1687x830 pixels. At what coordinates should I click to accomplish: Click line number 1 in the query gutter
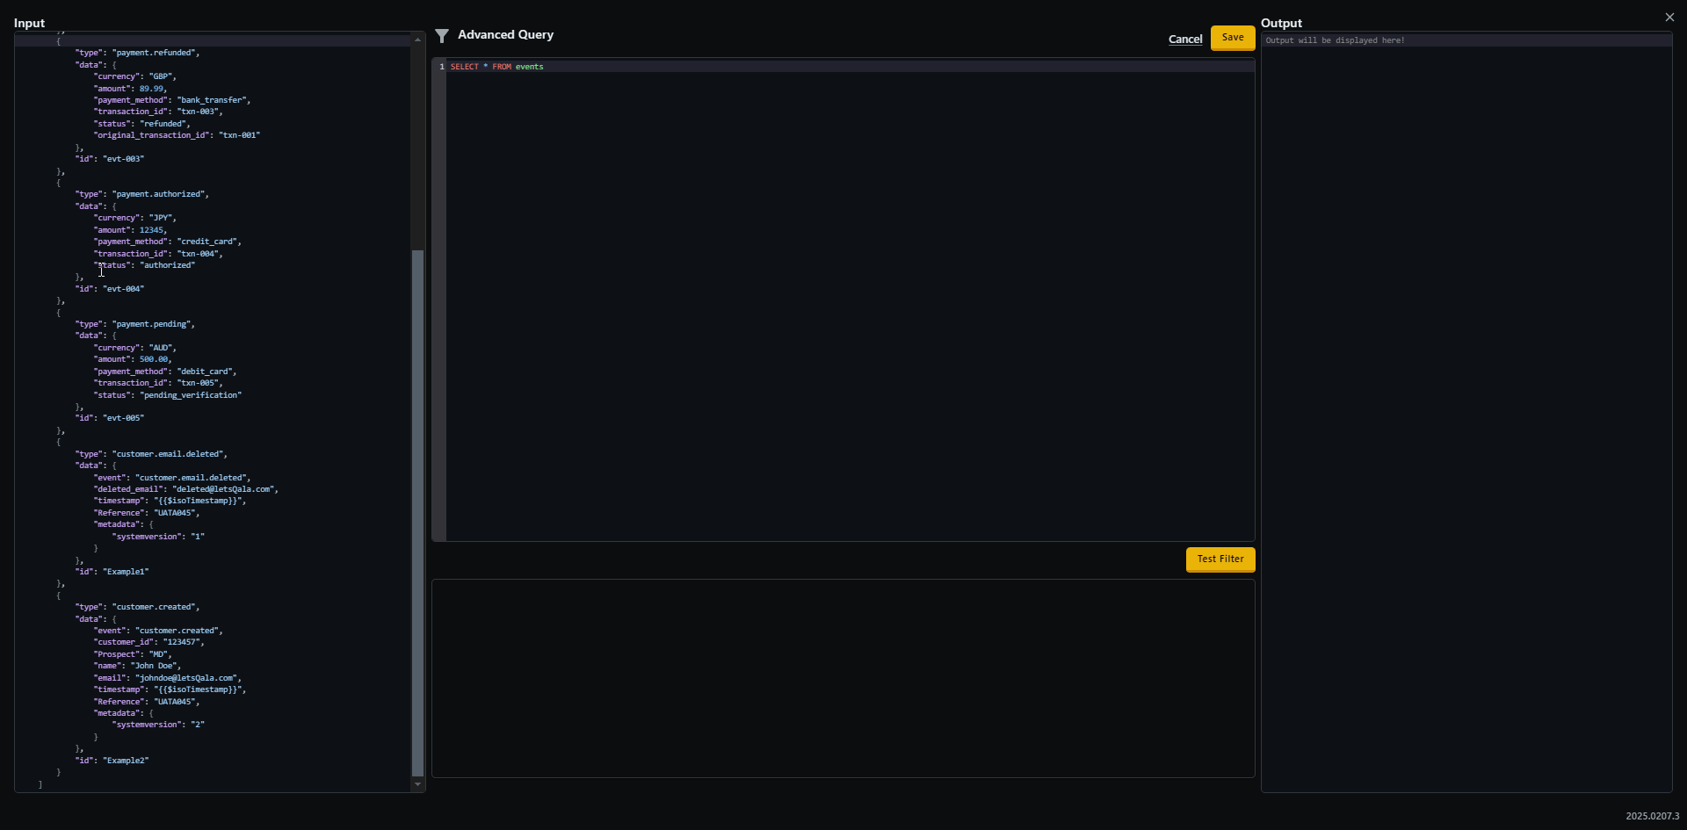click(x=440, y=66)
